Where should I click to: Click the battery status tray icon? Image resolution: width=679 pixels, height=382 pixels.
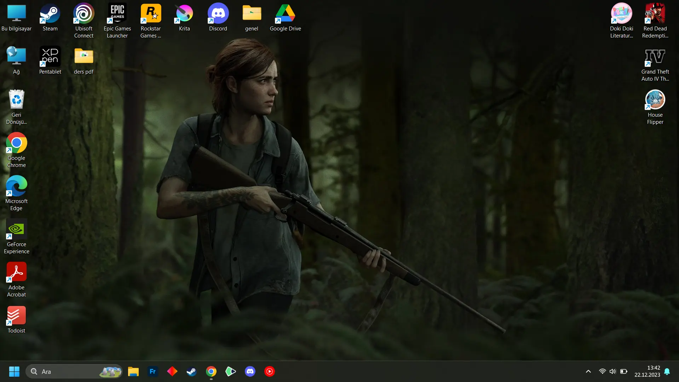click(624, 371)
